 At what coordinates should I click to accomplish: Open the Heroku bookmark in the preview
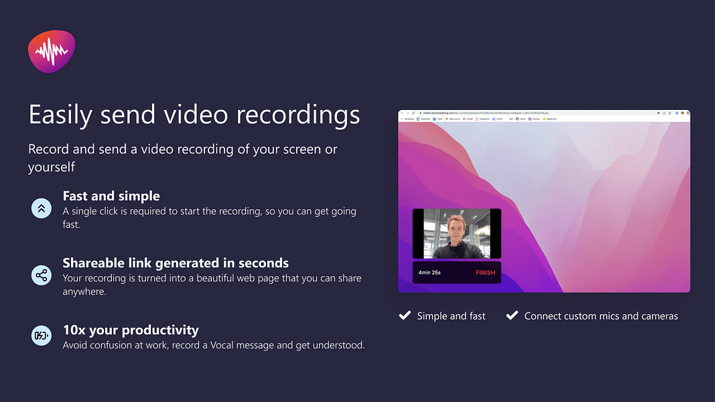point(533,119)
